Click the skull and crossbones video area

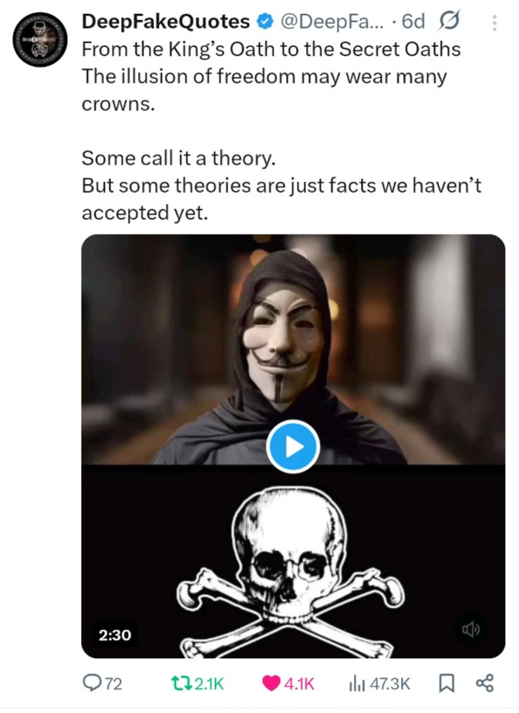pyautogui.click(x=293, y=562)
